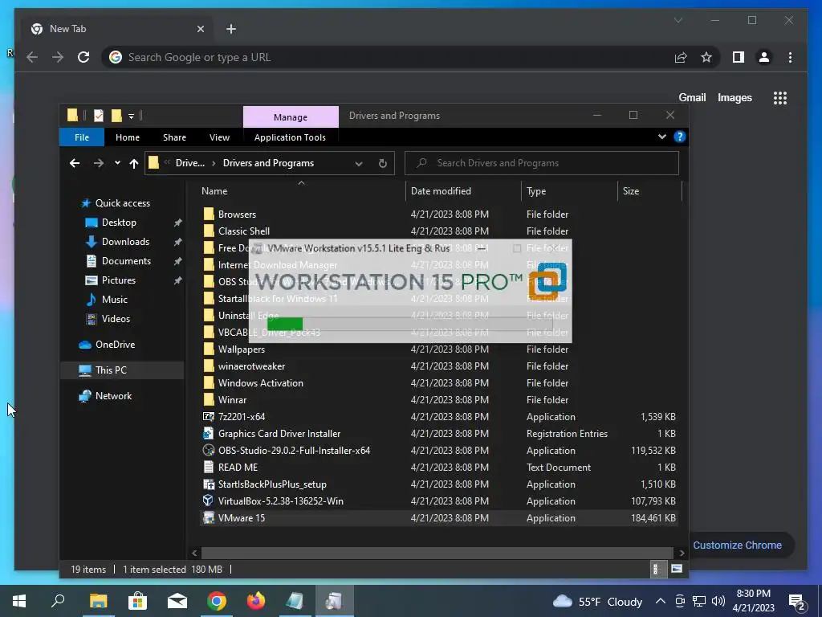The height and width of the screenshot is (617, 822).
Task: Open a new Chrome tab
Action: click(231, 29)
